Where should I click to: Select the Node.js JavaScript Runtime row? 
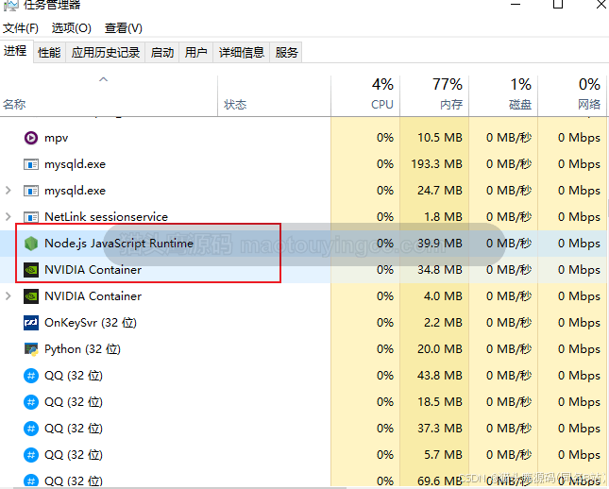click(x=303, y=244)
